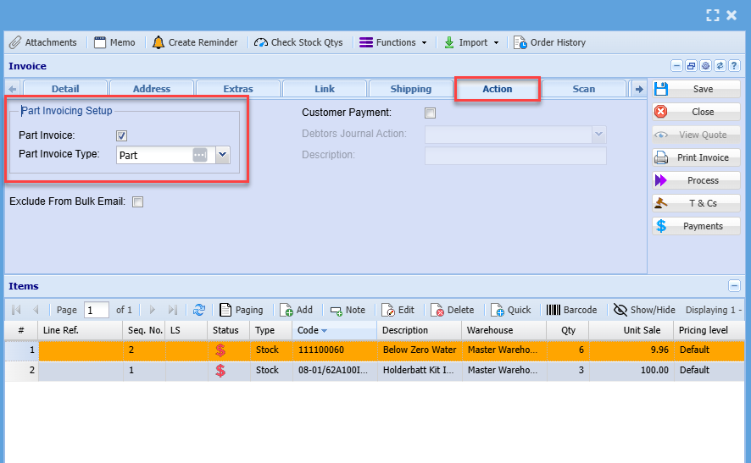
Task: Click the ellipsis lookup in Part Invoice Type
Action: (200, 155)
